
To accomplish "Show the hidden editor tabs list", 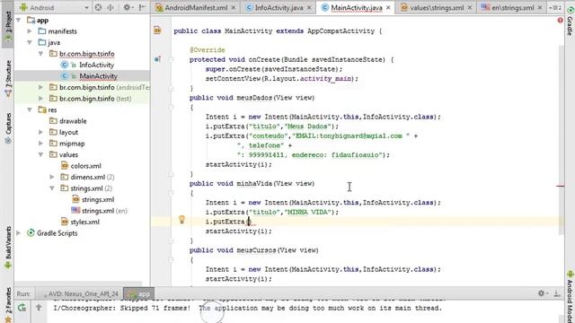I will pos(555,8).
